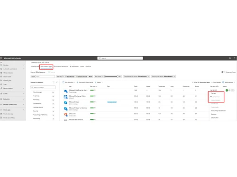Viewport: 237px width, 177px height.
Task: Click the Show details button
Action: pyautogui.click(x=216, y=82)
